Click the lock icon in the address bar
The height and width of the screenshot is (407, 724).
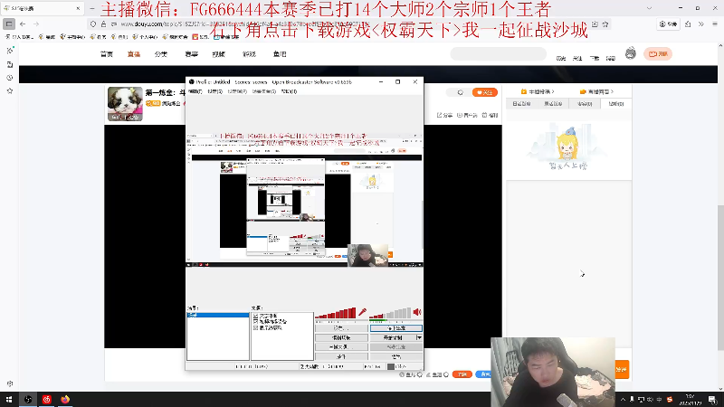[103, 24]
